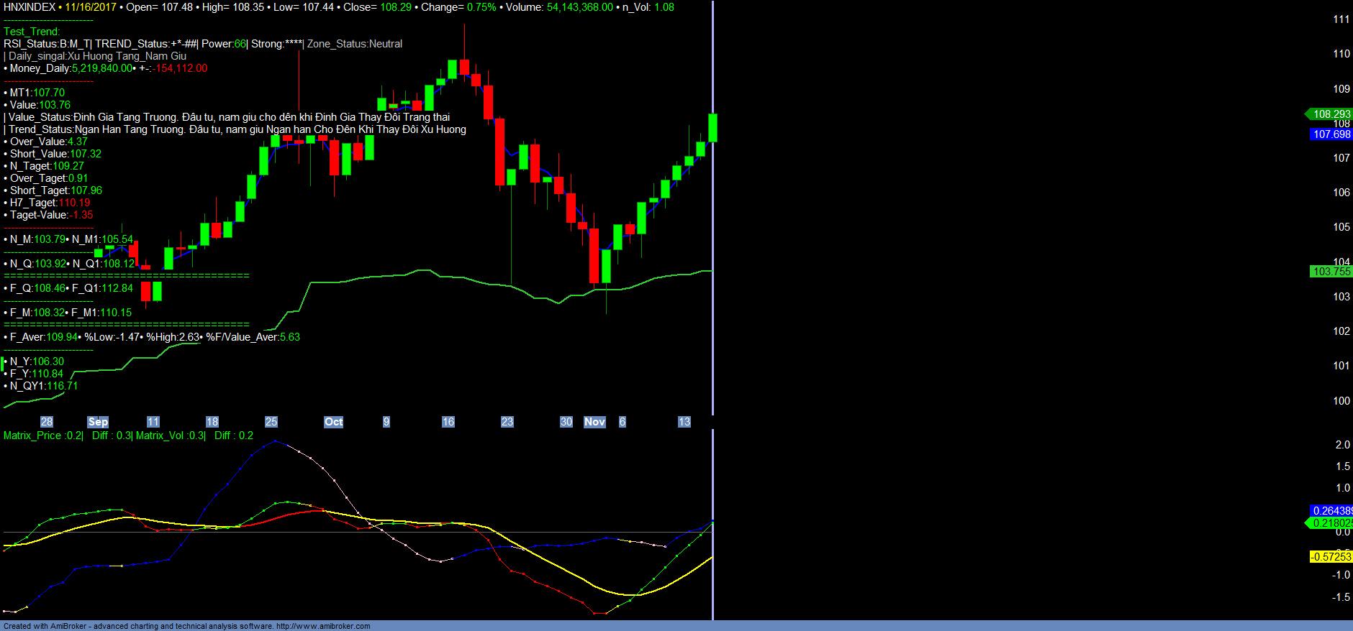Click the Sep label on date axis
Viewport: 1353px width, 631px height.
point(98,422)
